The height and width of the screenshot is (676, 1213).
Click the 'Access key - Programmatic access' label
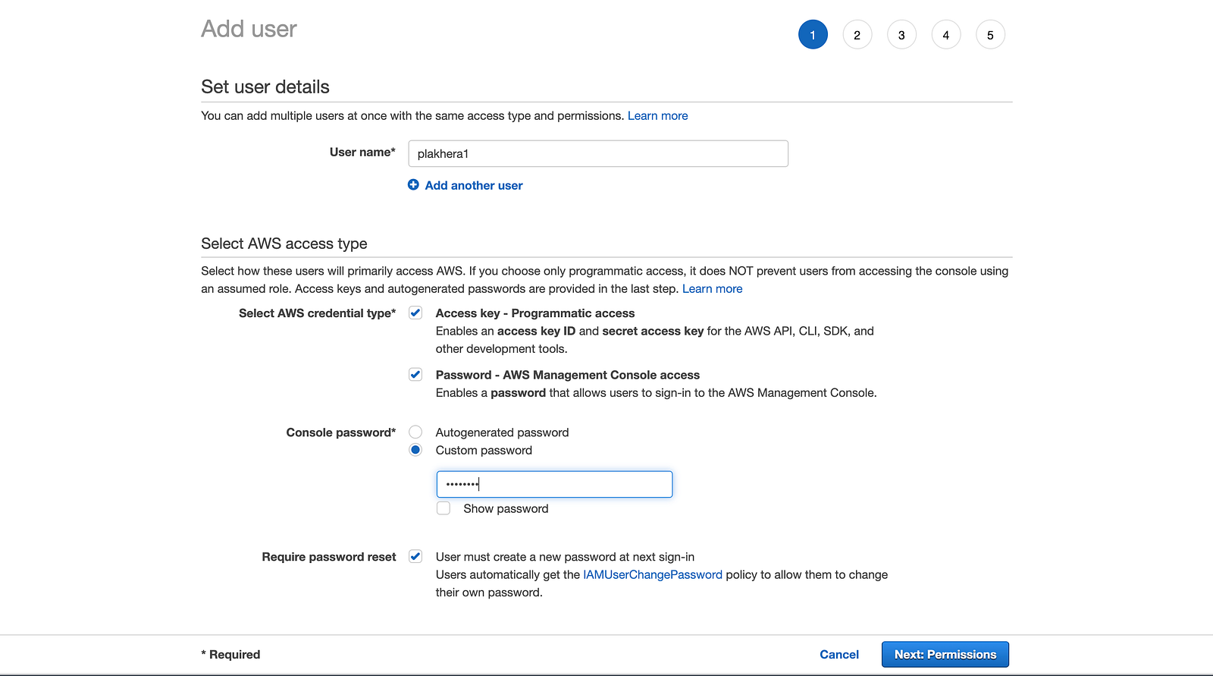click(x=535, y=313)
